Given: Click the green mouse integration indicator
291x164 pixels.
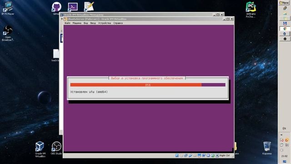Looking at the screenshot, I should 213,155.
